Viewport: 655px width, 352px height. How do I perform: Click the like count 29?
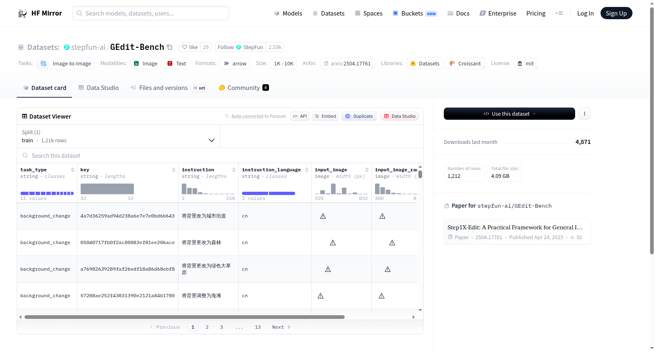[x=206, y=47]
